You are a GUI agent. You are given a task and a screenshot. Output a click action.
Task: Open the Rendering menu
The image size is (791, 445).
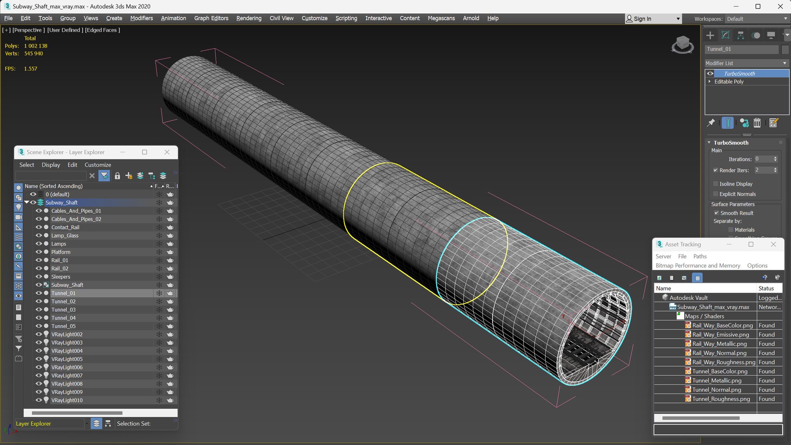(x=249, y=18)
